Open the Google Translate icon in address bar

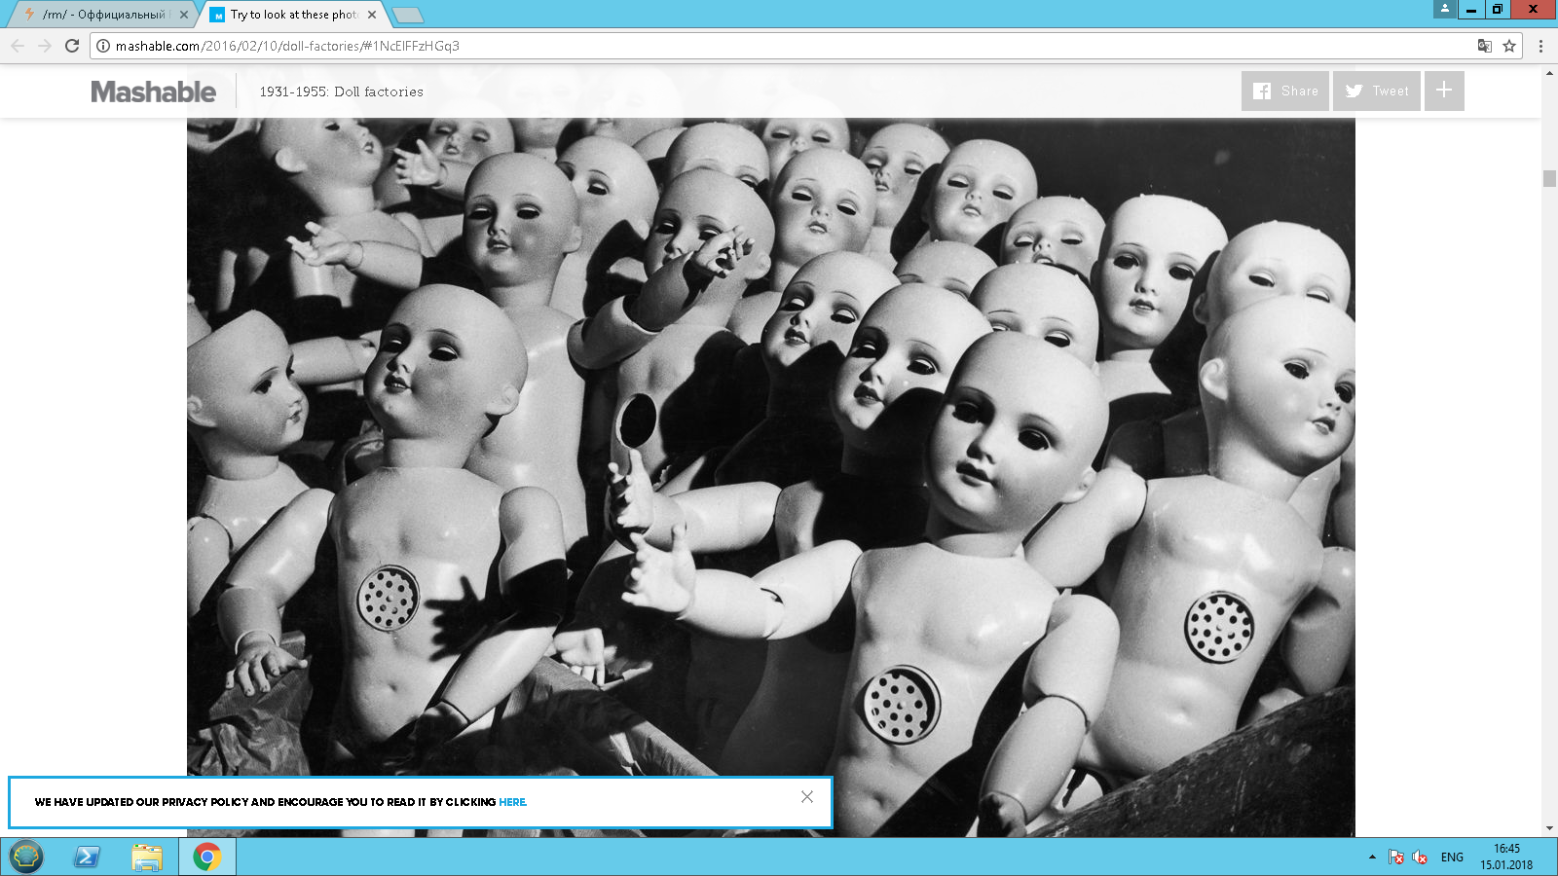click(1484, 46)
